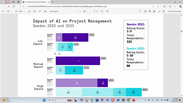This screenshot has width=183, height=103.
Task: Reload the current page
Action: click(x=14, y=6)
